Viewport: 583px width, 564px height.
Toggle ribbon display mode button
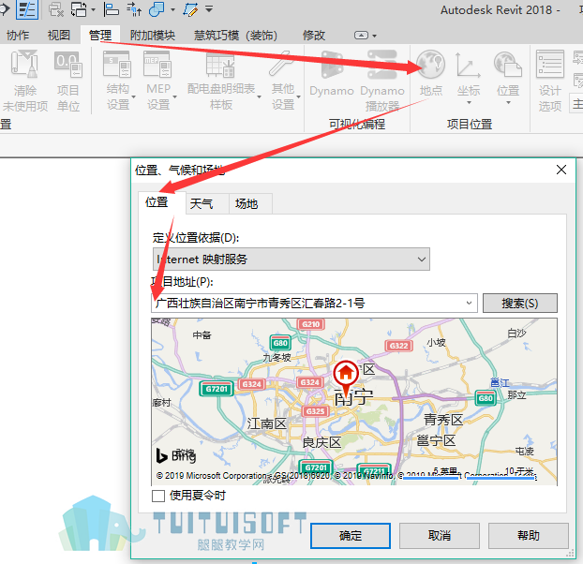(x=361, y=36)
